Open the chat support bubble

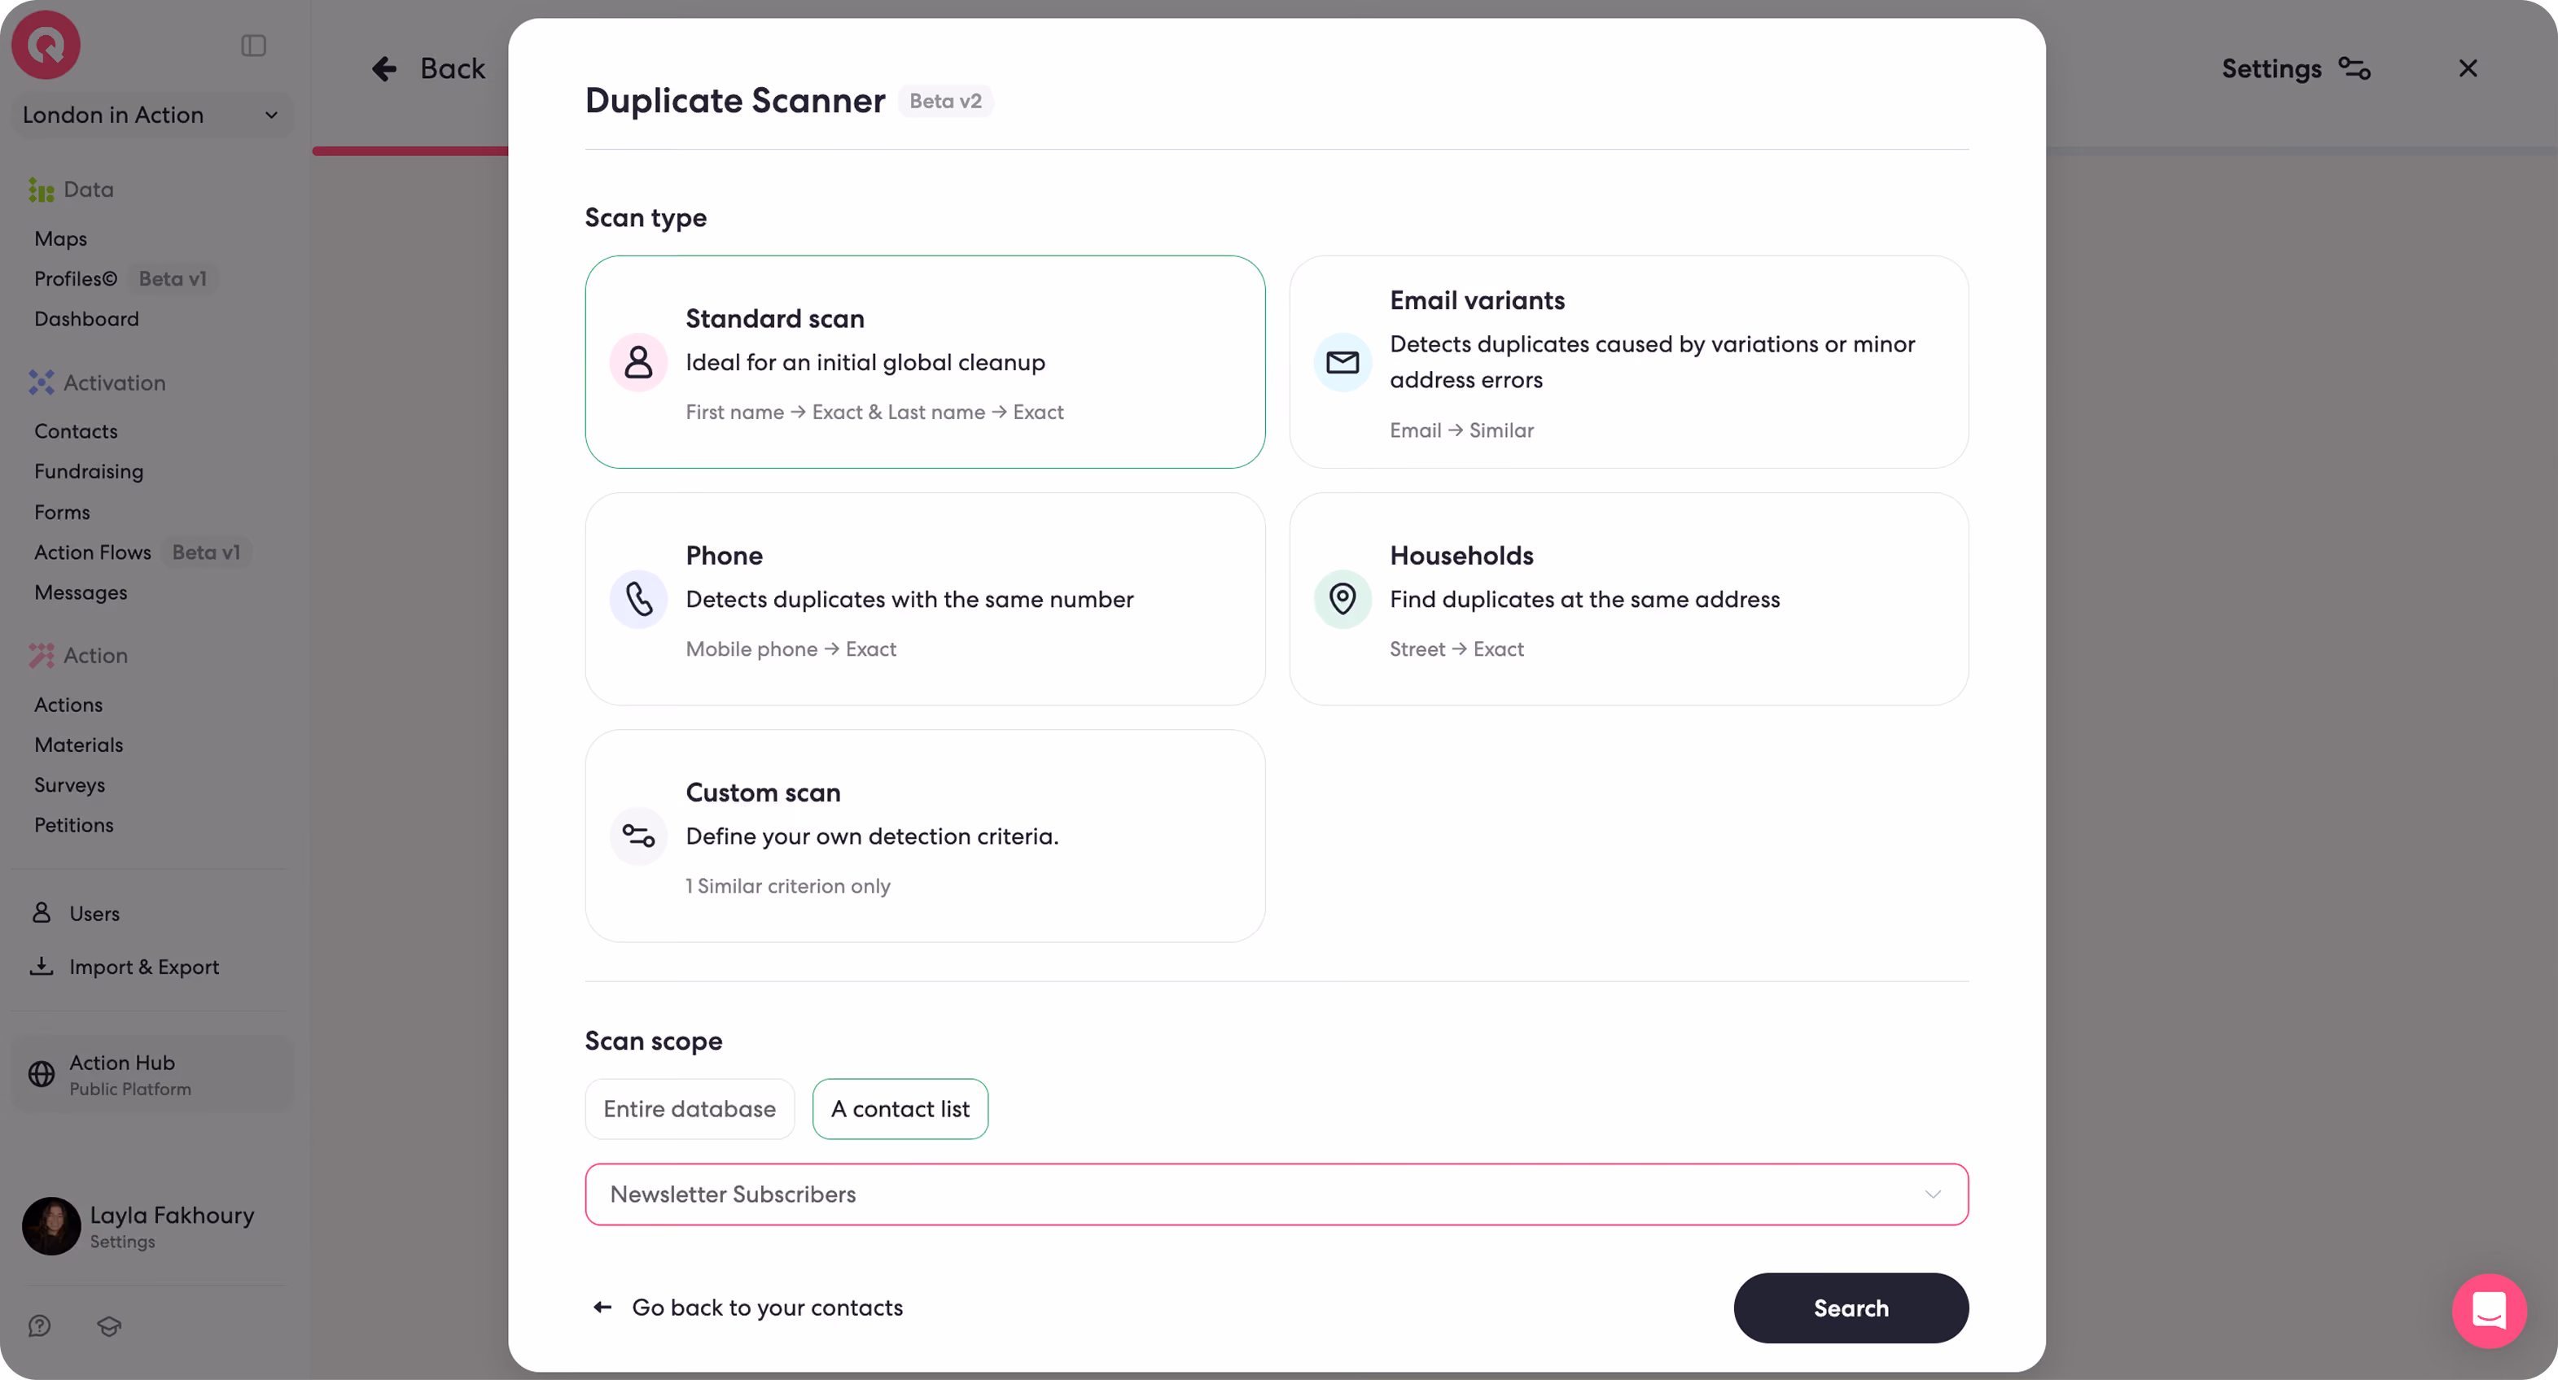click(x=2489, y=1311)
